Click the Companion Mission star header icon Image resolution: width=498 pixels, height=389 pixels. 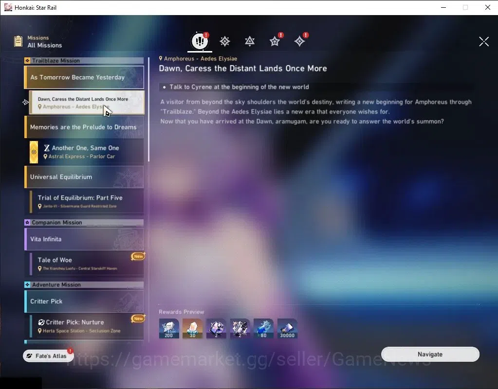coord(27,222)
